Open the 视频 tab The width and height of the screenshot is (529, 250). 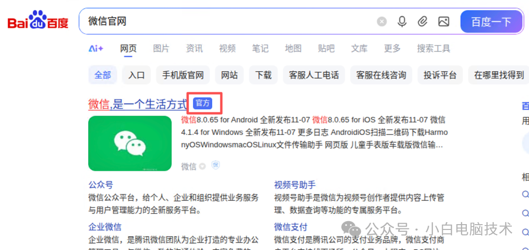[x=227, y=48]
